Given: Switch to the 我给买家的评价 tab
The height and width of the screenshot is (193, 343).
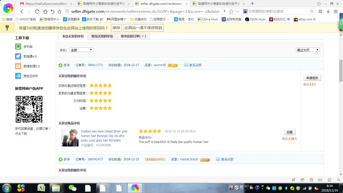Looking at the screenshot, I should tap(102, 36).
